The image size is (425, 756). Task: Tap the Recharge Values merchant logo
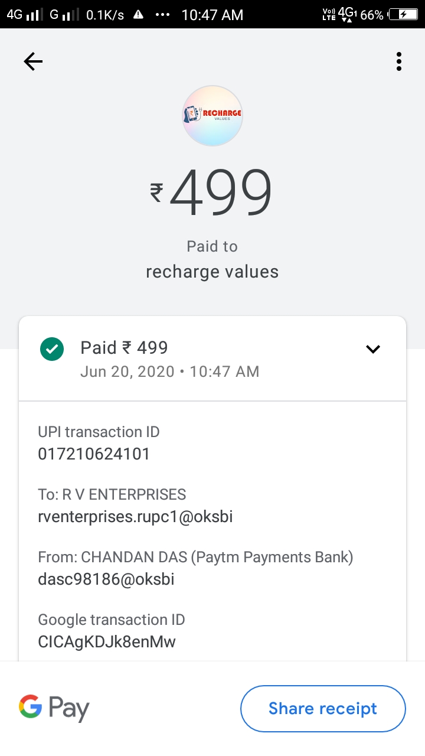[212, 116]
